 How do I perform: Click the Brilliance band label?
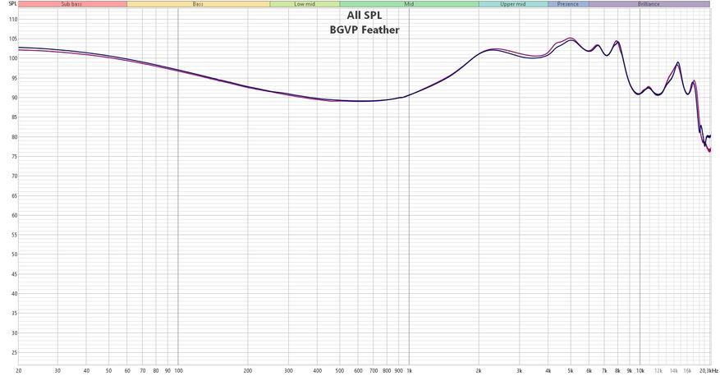pyautogui.click(x=649, y=4)
